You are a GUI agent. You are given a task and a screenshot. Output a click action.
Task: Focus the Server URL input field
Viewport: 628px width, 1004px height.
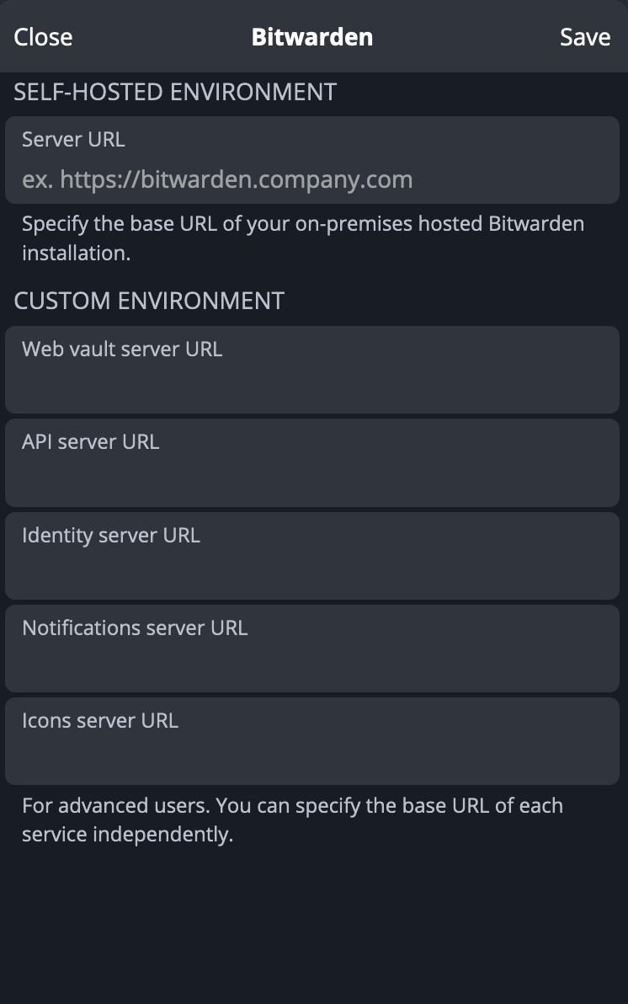pos(312,179)
